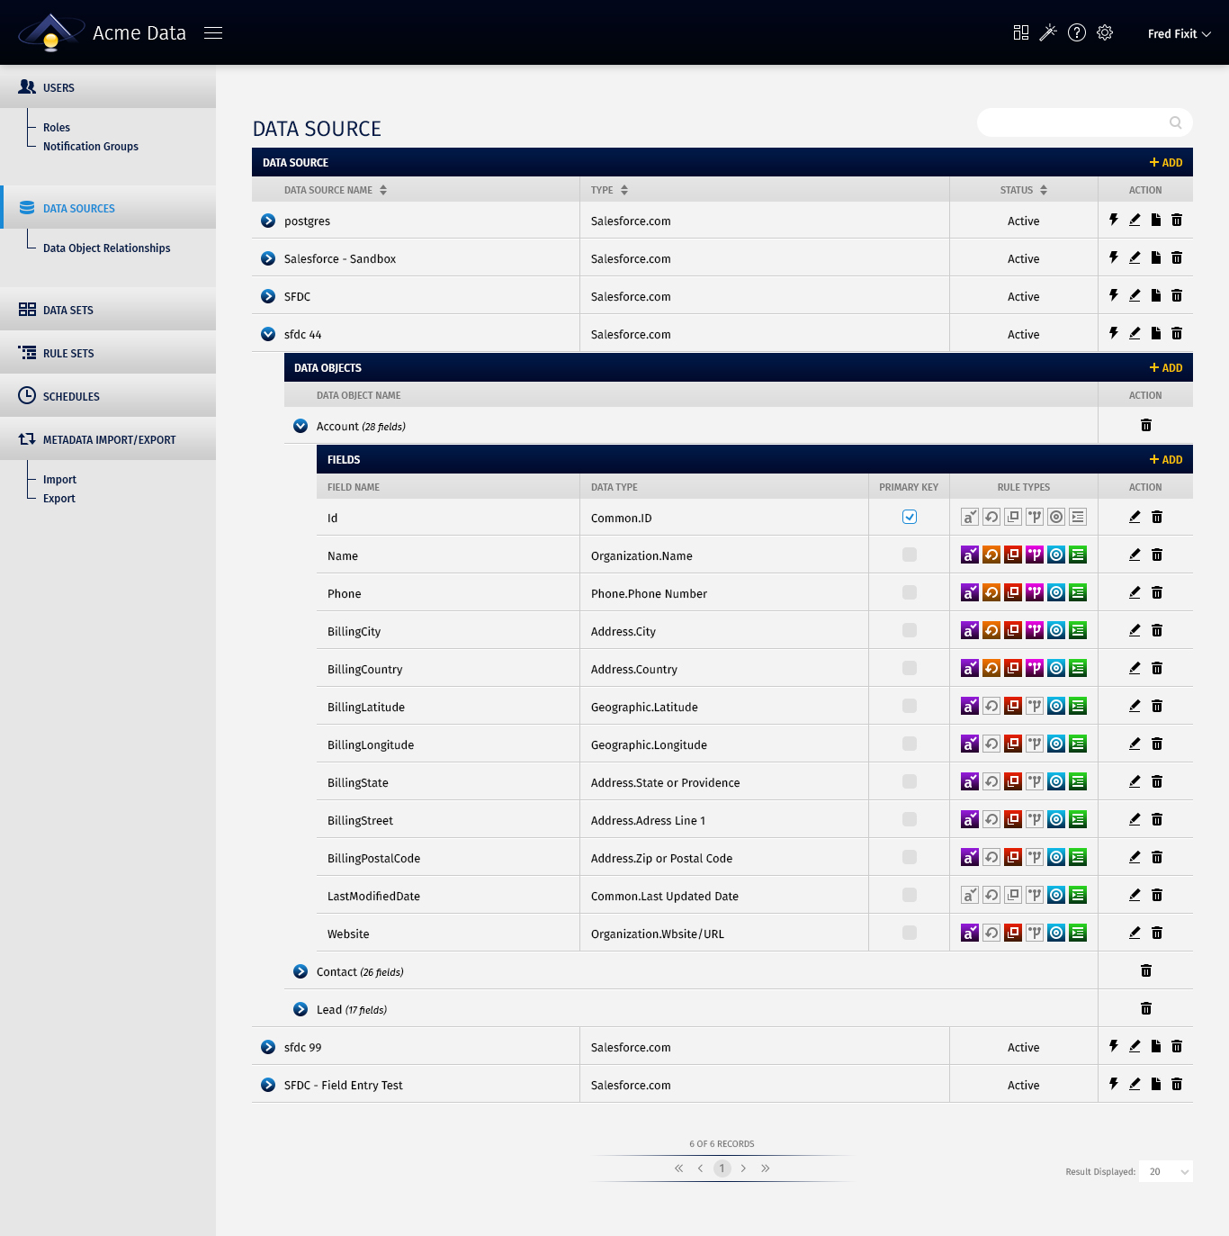Open the settings gear in header

tap(1105, 33)
